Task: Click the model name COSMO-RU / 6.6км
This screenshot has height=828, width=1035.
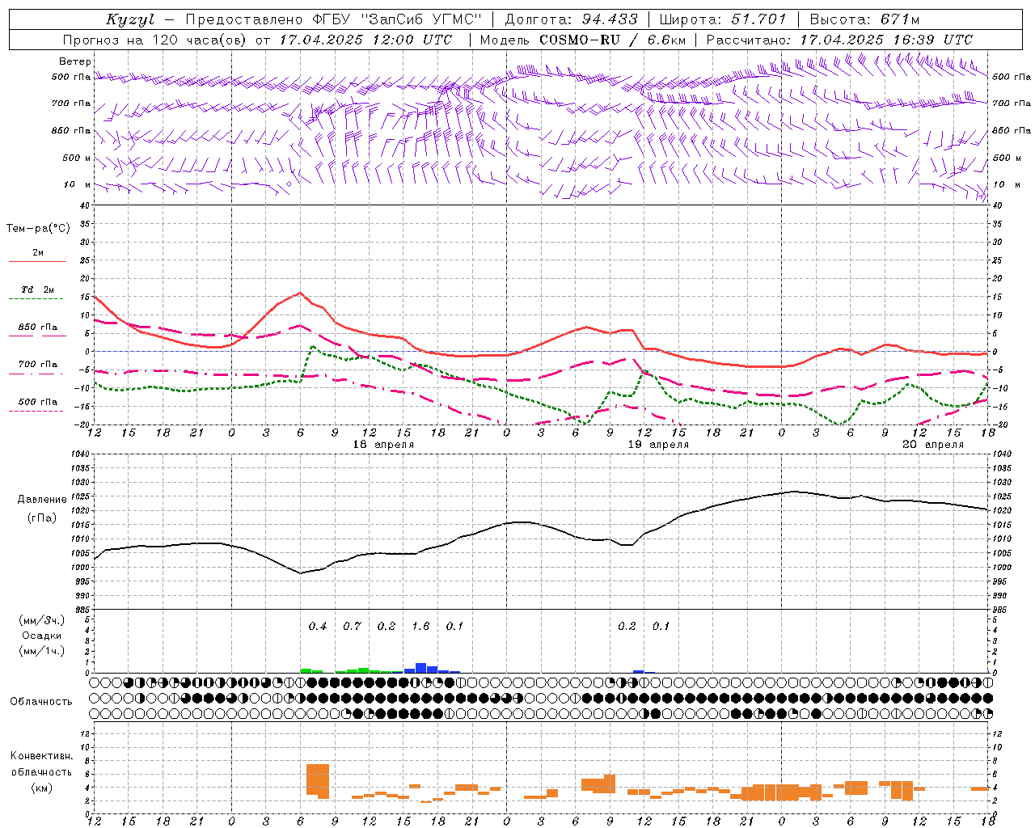Action: (613, 40)
